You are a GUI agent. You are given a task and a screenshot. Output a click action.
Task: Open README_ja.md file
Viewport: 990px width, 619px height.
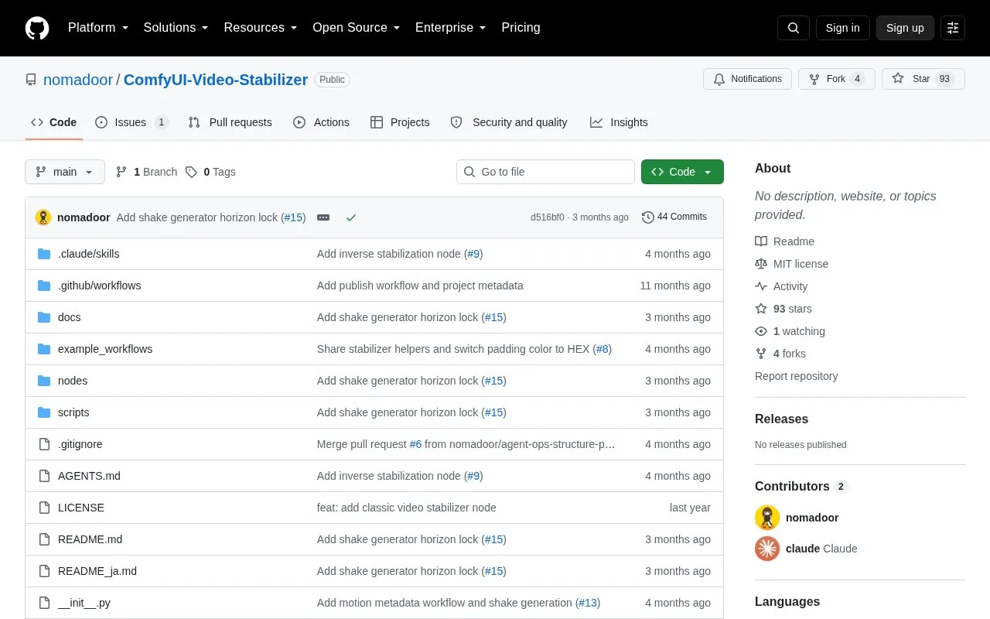tap(97, 571)
